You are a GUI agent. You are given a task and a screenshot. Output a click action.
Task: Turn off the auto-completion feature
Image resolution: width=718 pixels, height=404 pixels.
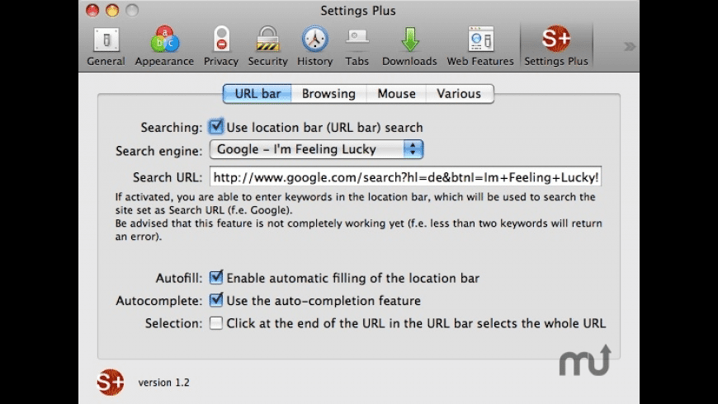pos(216,300)
